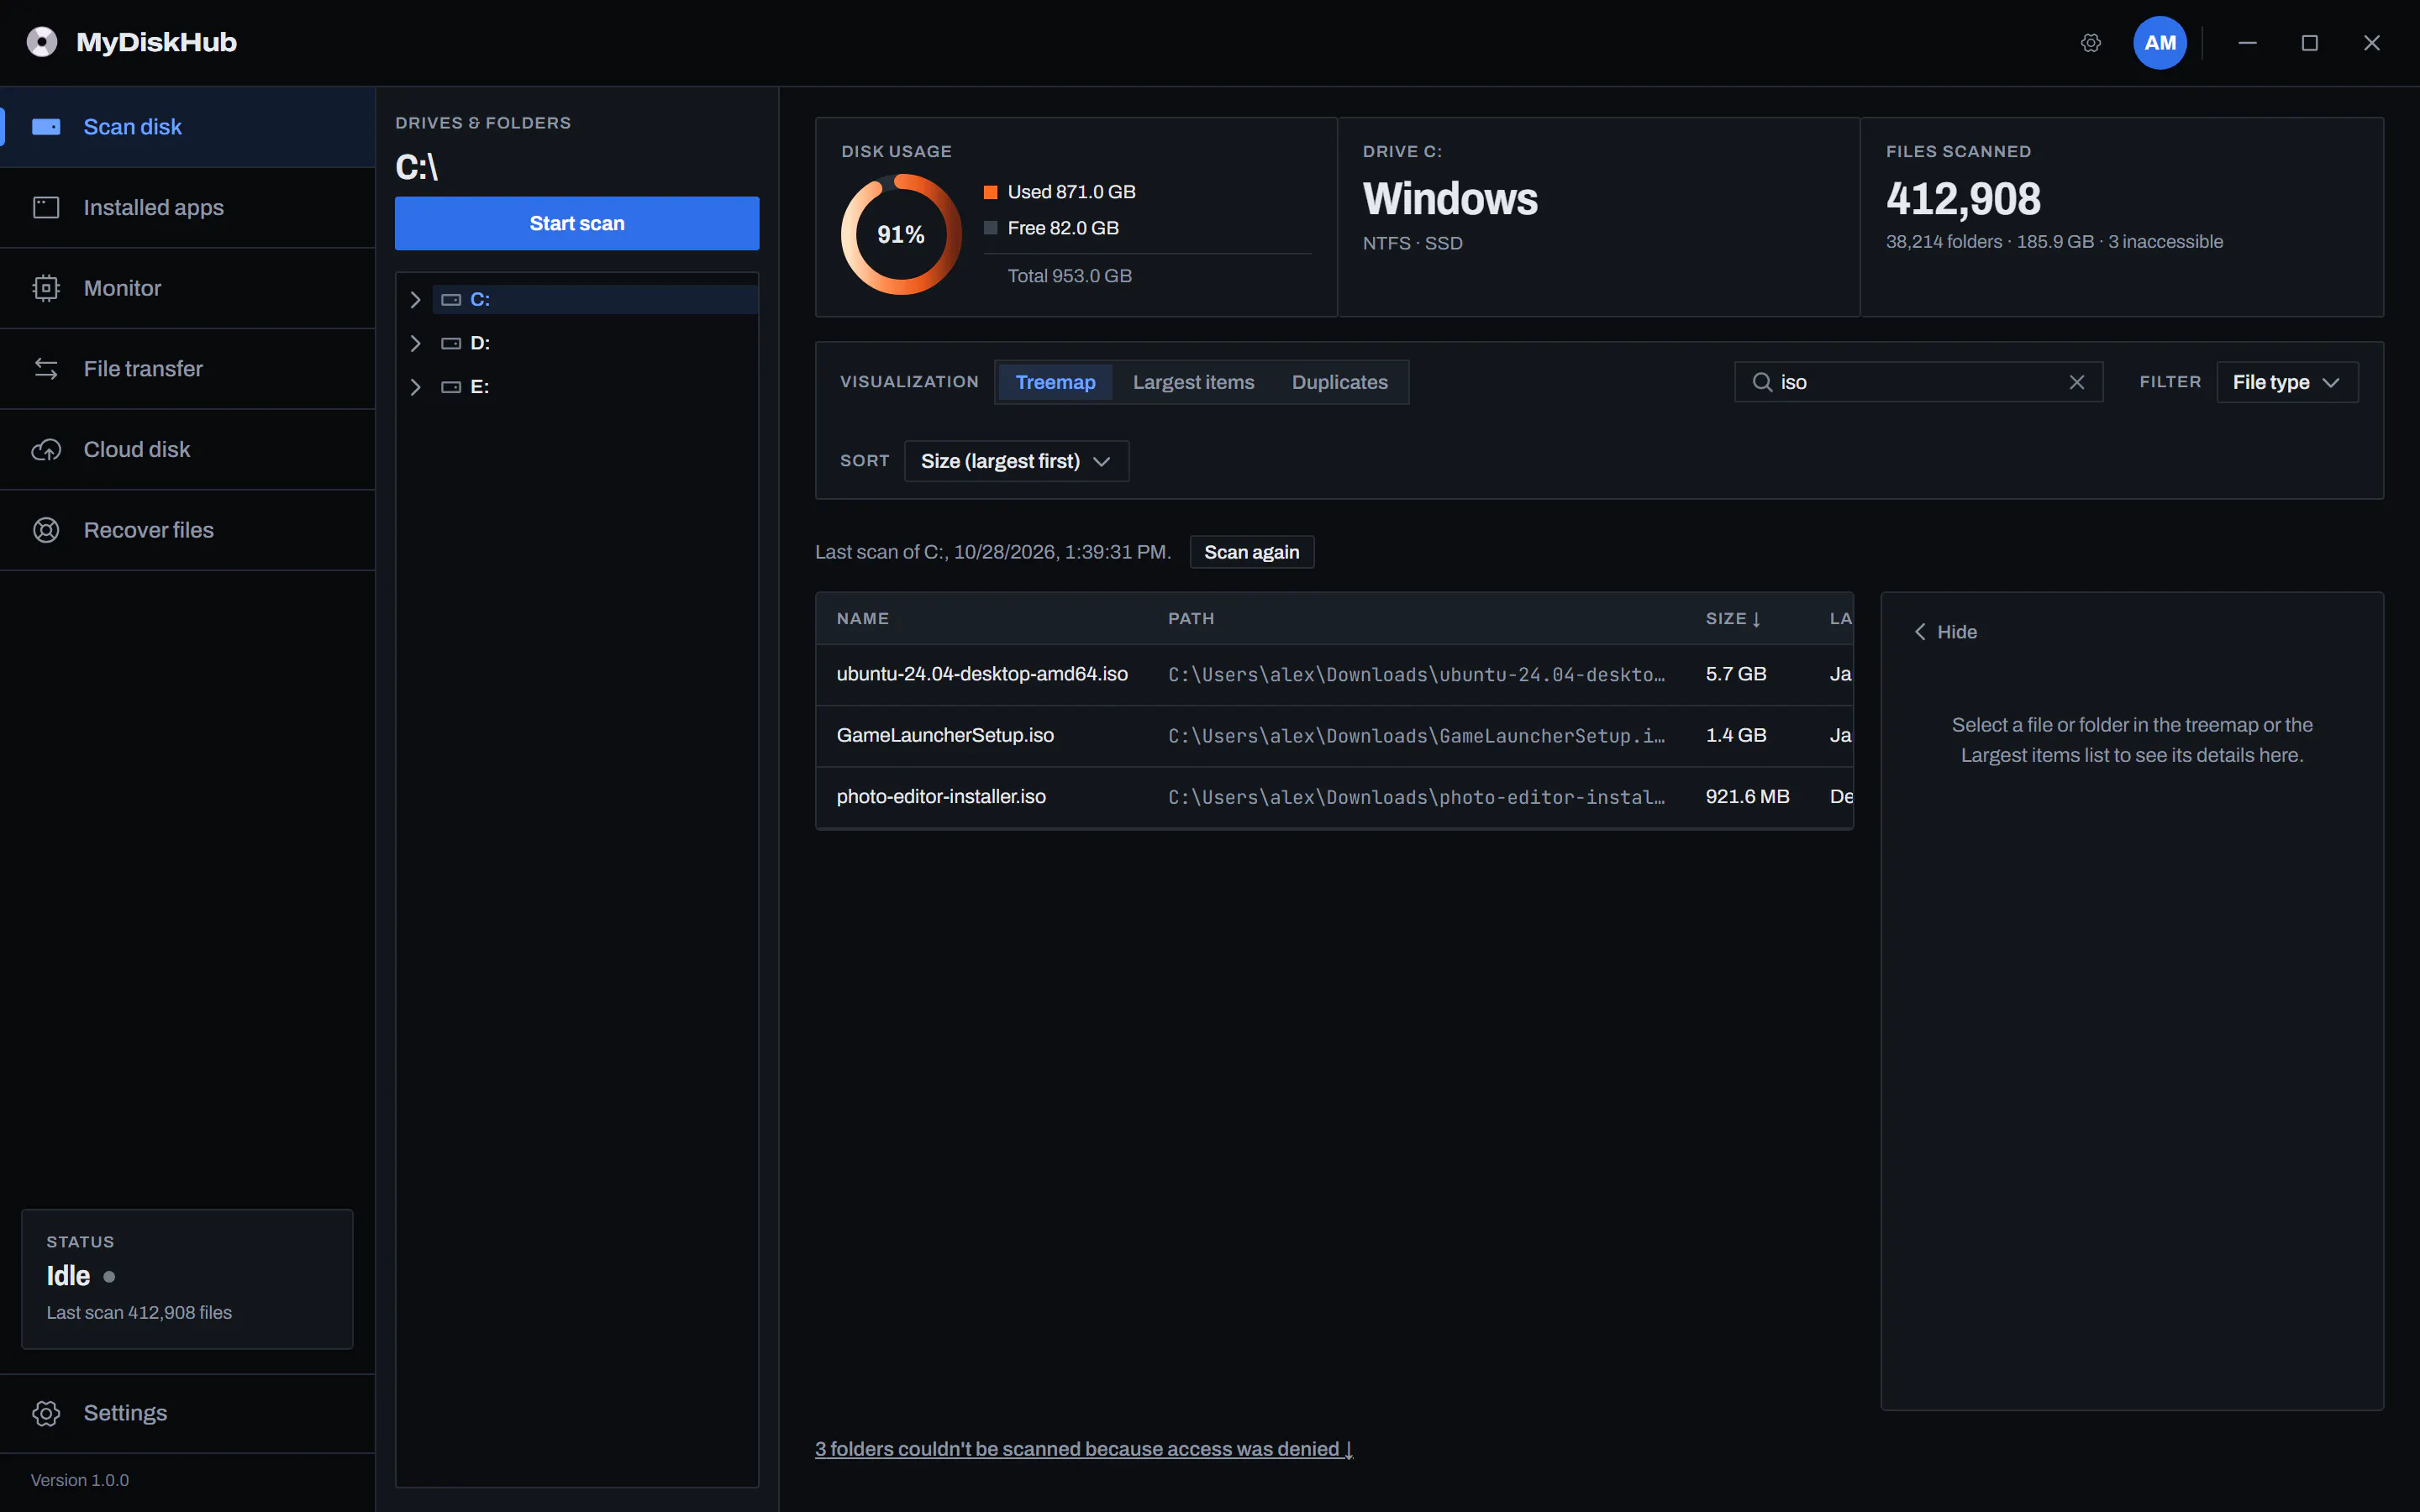Open the AM user avatar
The height and width of the screenshot is (1512, 2420).
point(2160,43)
